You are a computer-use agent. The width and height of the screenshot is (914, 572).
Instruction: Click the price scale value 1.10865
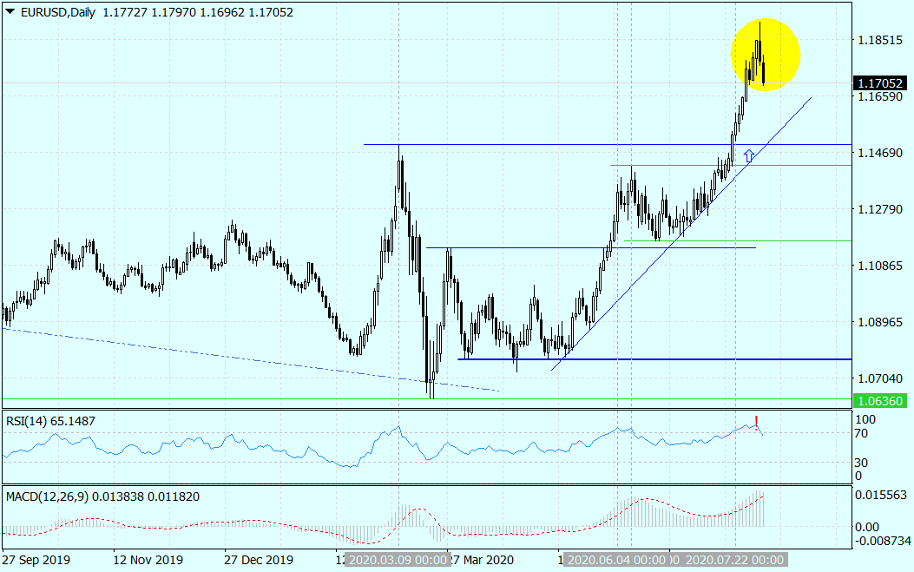pos(880,266)
